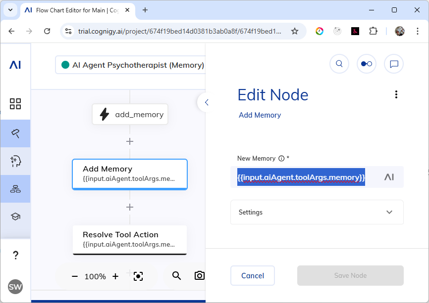The image size is (429, 303).
Task: Open canvas search magnifier in zoom toolbar
Action: click(176, 276)
